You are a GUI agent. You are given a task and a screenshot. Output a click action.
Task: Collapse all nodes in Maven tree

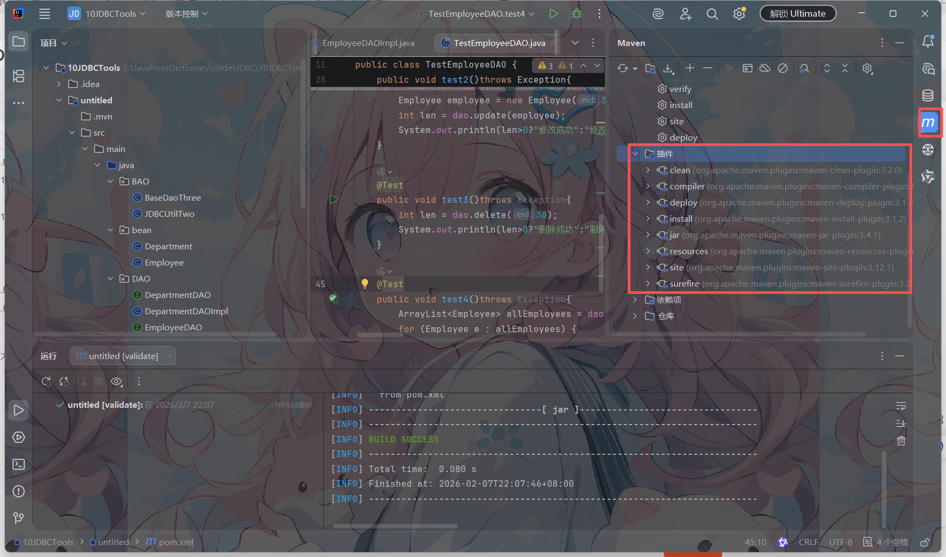tap(845, 69)
